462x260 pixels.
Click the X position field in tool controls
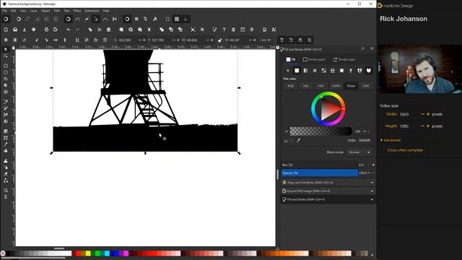coord(127,40)
